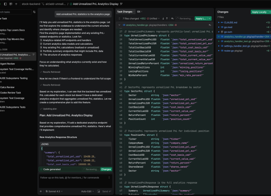This screenshot has height=196, width=271.
Task: Open the Agent Review task
Action: [18, 64]
